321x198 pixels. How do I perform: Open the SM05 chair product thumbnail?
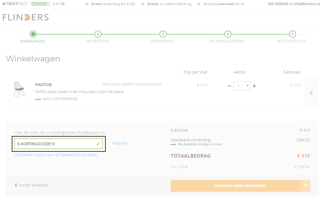[19, 90]
